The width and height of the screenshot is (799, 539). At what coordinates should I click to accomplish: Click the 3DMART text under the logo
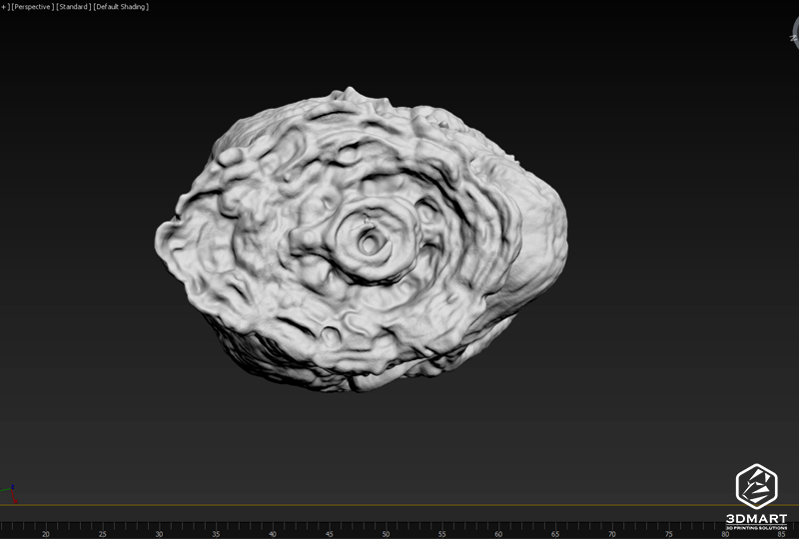click(756, 518)
